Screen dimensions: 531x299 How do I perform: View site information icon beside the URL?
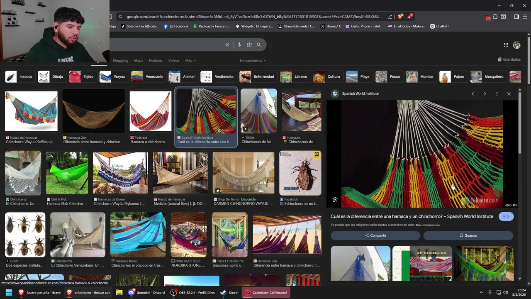pos(120,17)
